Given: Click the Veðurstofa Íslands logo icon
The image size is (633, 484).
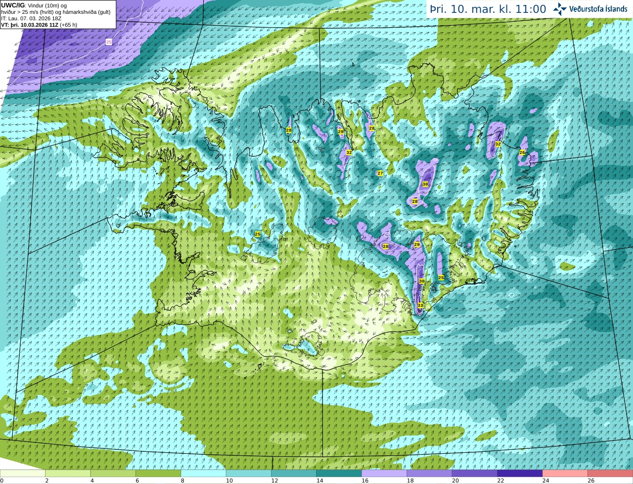Looking at the screenshot, I should tap(560, 9).
